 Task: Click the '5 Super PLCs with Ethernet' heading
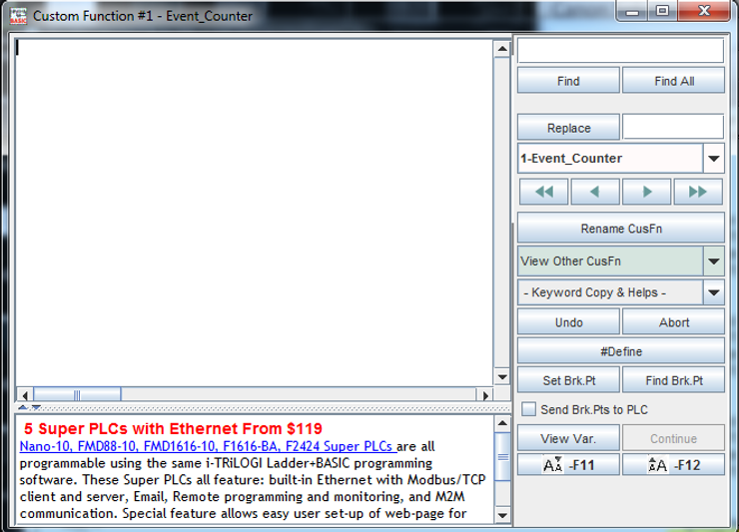[x=173, y=428]
